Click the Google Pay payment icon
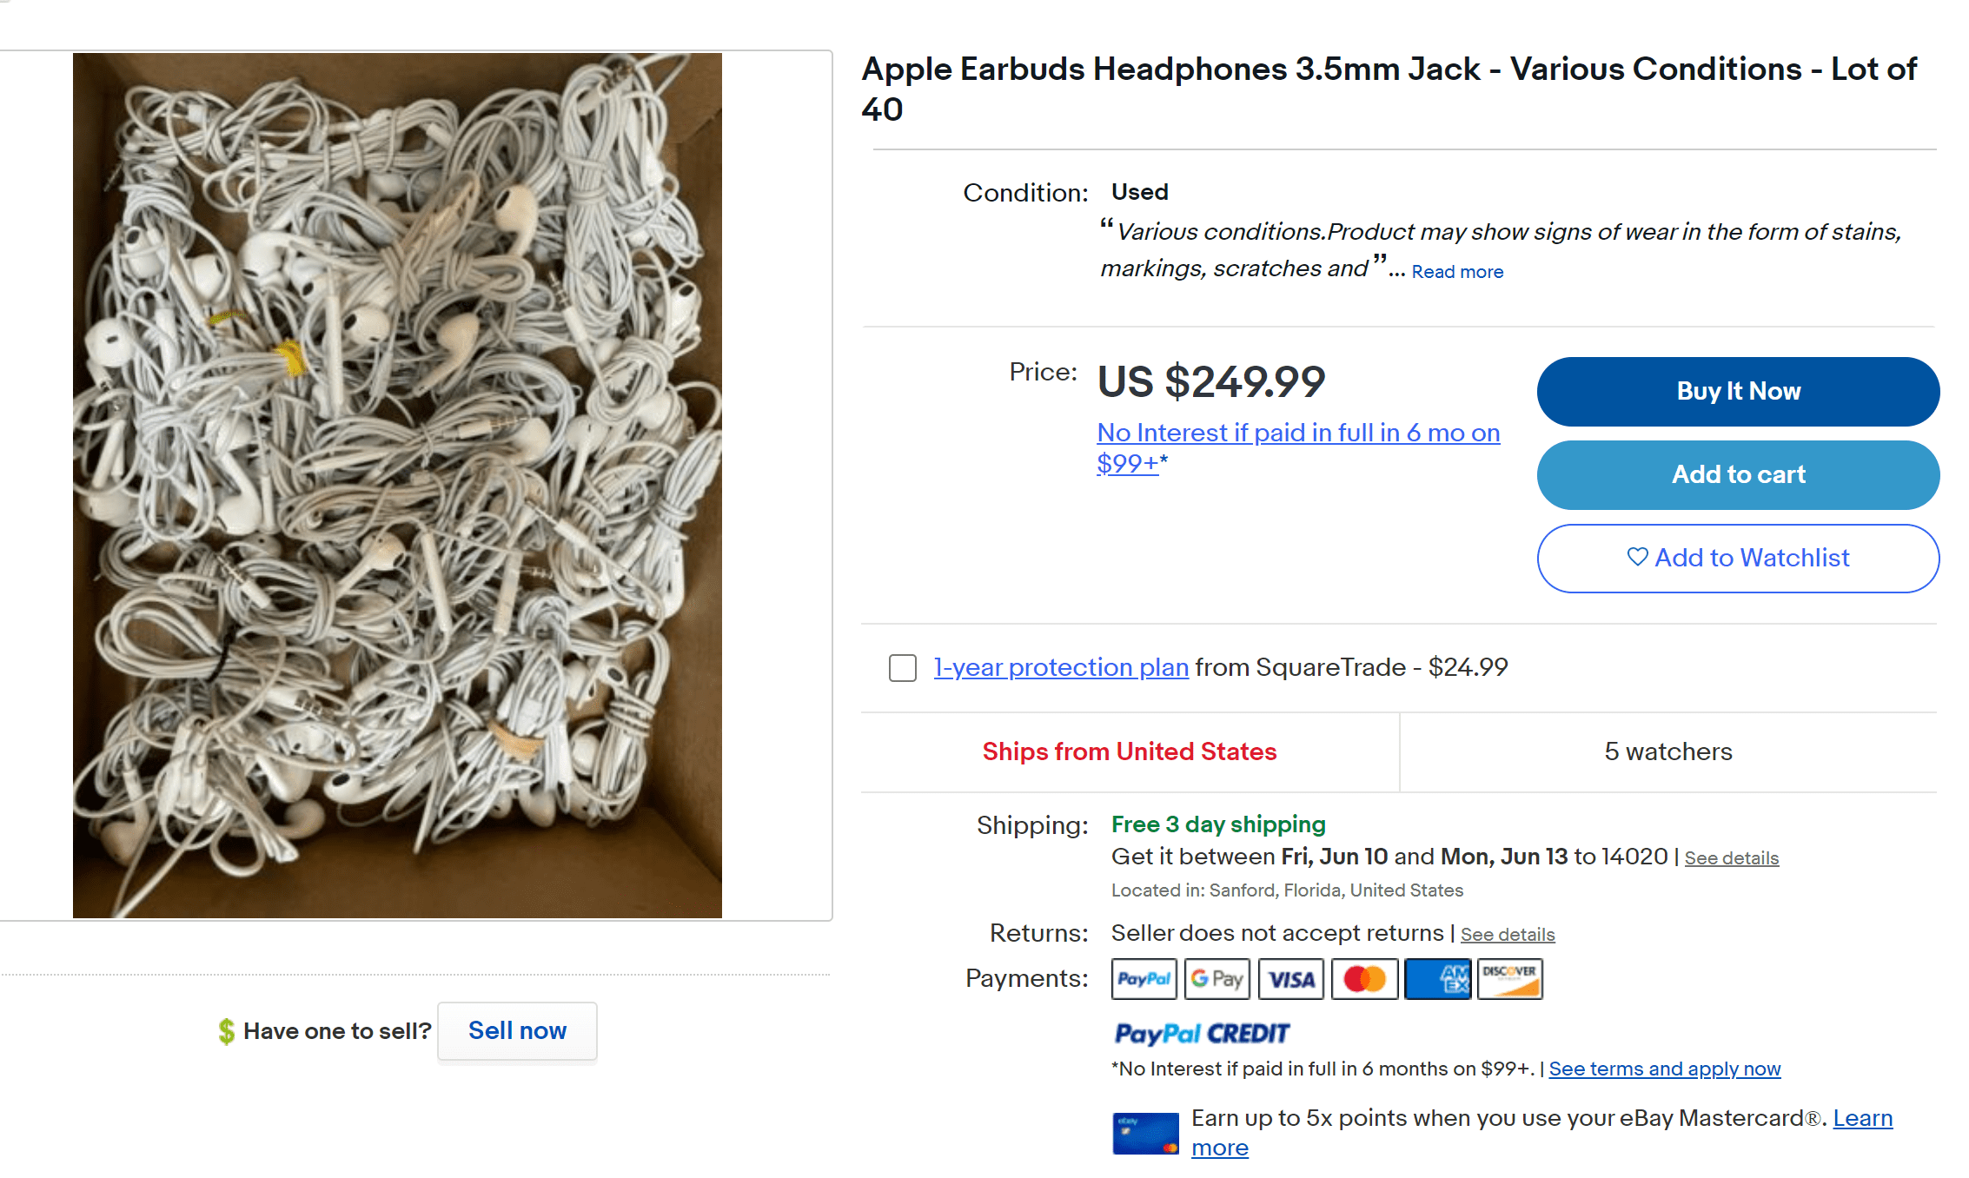Image resolution: width=1969 pixels, height=1178 pixels. [1217, 979]
